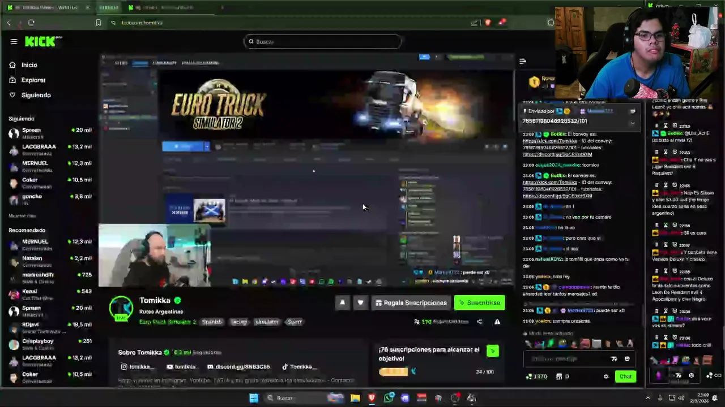This screenshot has height=407, width=725.
Task: Click the Regala Suscripciones button
Action: [411, 303]
